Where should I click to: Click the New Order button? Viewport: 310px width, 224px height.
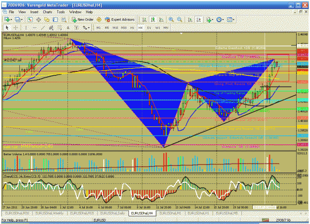[83, 19]
